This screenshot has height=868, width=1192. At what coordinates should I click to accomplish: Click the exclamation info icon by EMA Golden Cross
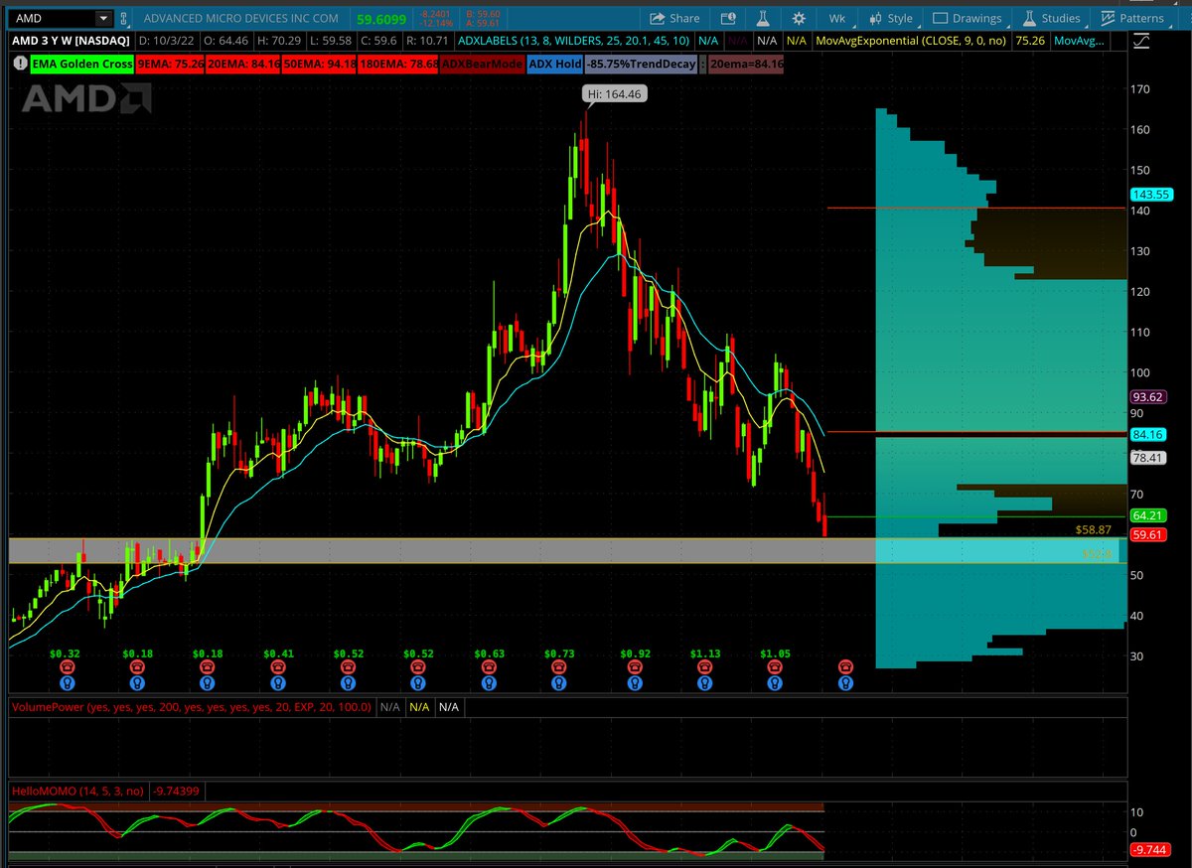(20, 64)
